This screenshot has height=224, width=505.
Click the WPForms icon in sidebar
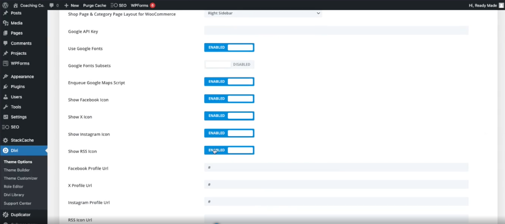point(5,64)
